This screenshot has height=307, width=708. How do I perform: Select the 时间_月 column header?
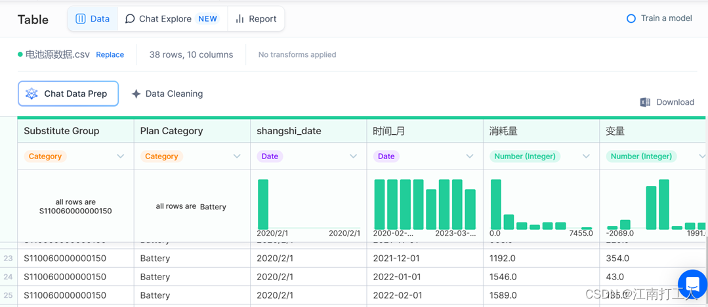click(425, 131)
